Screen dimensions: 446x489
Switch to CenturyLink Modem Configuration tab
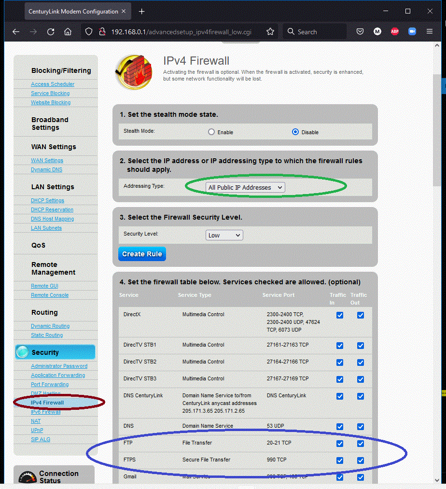click(72, 11)
